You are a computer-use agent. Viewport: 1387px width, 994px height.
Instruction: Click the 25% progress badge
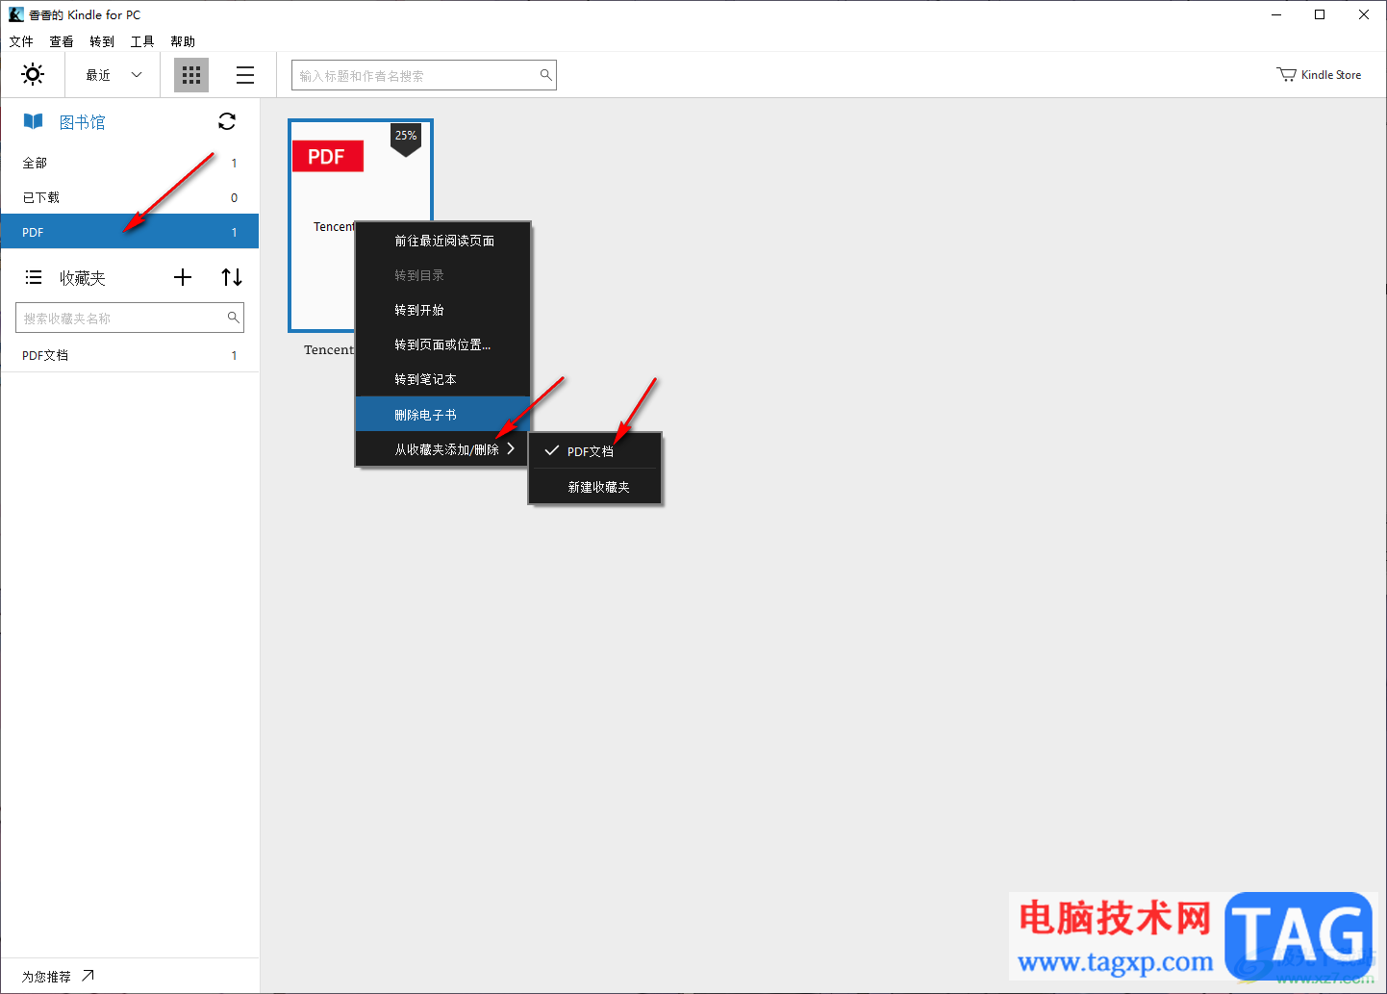(x=406, y=140)
